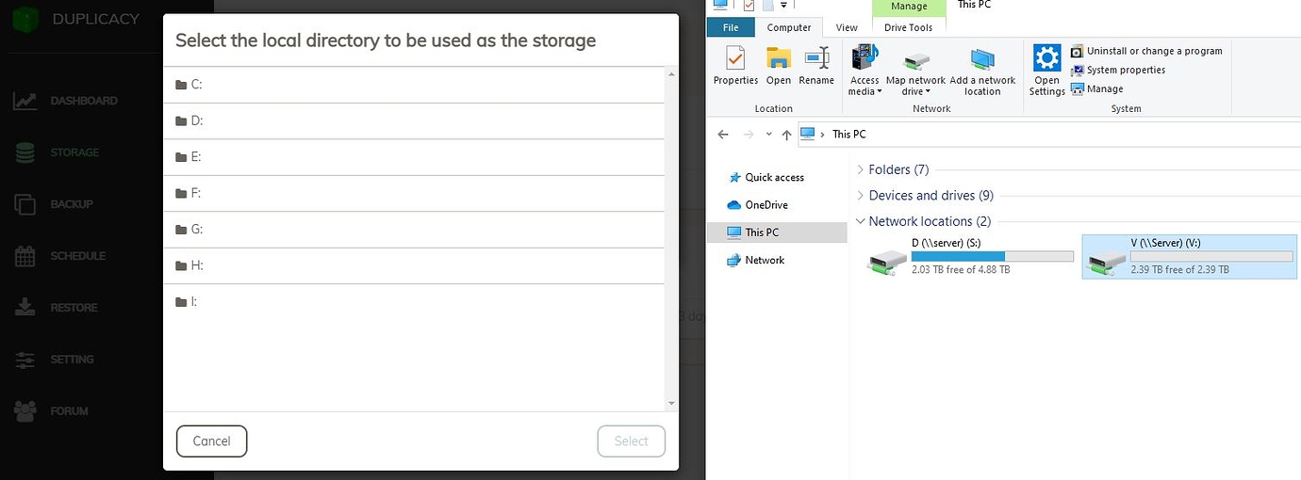Click the Select button in dialog
The width and height of the screenshot is (1301, 480).
(x=631, y=440)
